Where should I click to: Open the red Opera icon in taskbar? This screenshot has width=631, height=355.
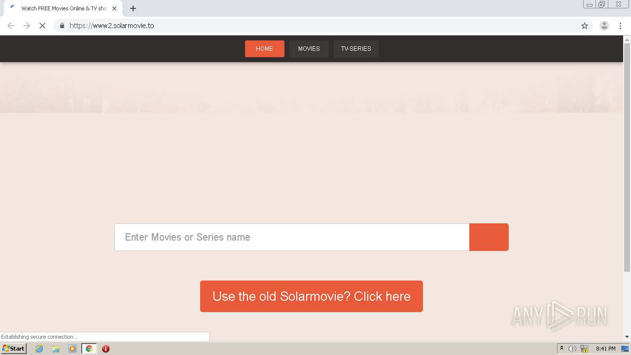pos(105,349)
